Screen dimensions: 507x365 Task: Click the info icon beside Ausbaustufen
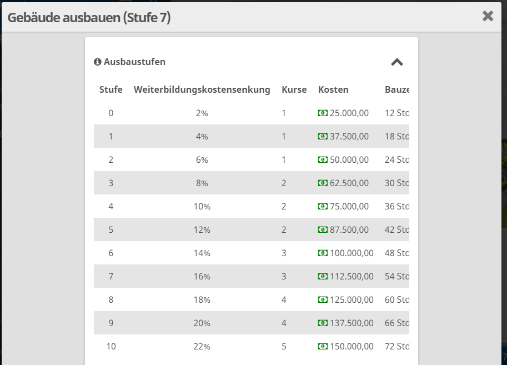click(x=98, y=62)
